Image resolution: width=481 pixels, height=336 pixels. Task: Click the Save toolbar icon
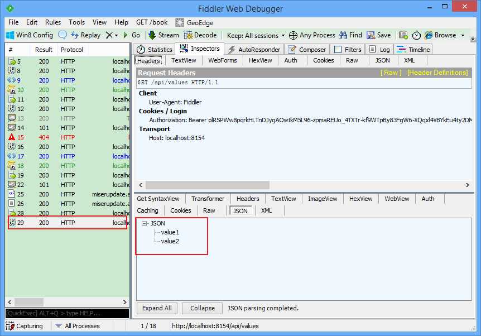coord(371,35)
